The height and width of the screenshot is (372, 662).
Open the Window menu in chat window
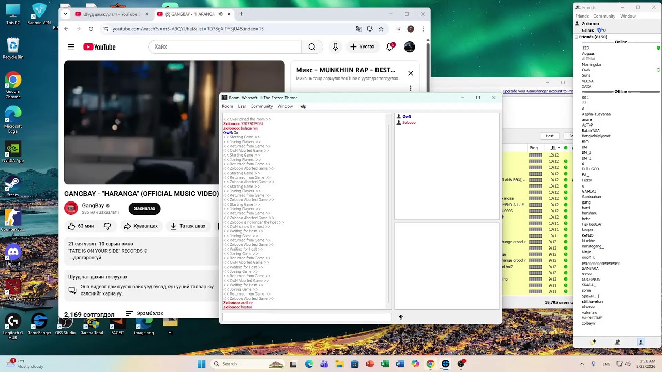tap(285, 106)
